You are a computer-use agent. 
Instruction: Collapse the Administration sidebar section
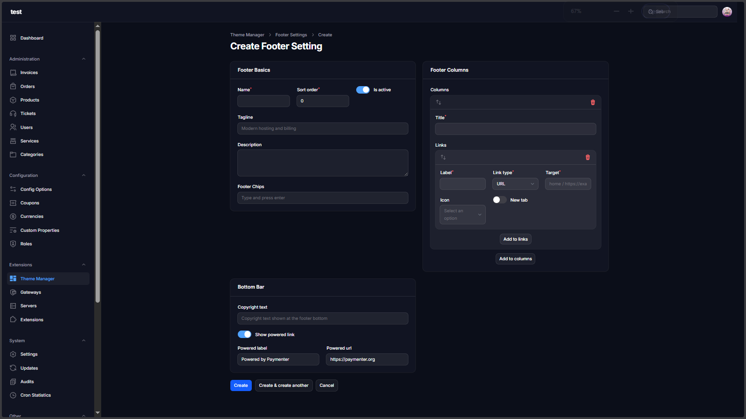pos(83,59)
